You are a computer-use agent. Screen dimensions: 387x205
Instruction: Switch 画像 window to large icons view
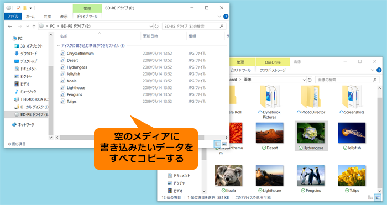pyautogui.click(x=378, y=197)
